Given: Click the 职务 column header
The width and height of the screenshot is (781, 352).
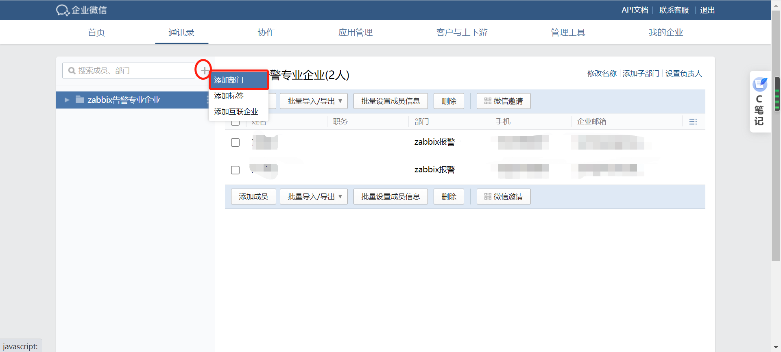Looking at the screenshot, I should [x=340, y=122].
